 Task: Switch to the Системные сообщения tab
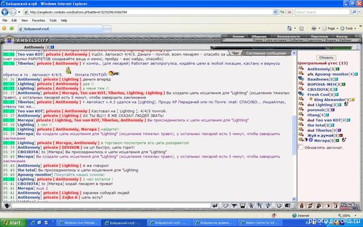266,53
